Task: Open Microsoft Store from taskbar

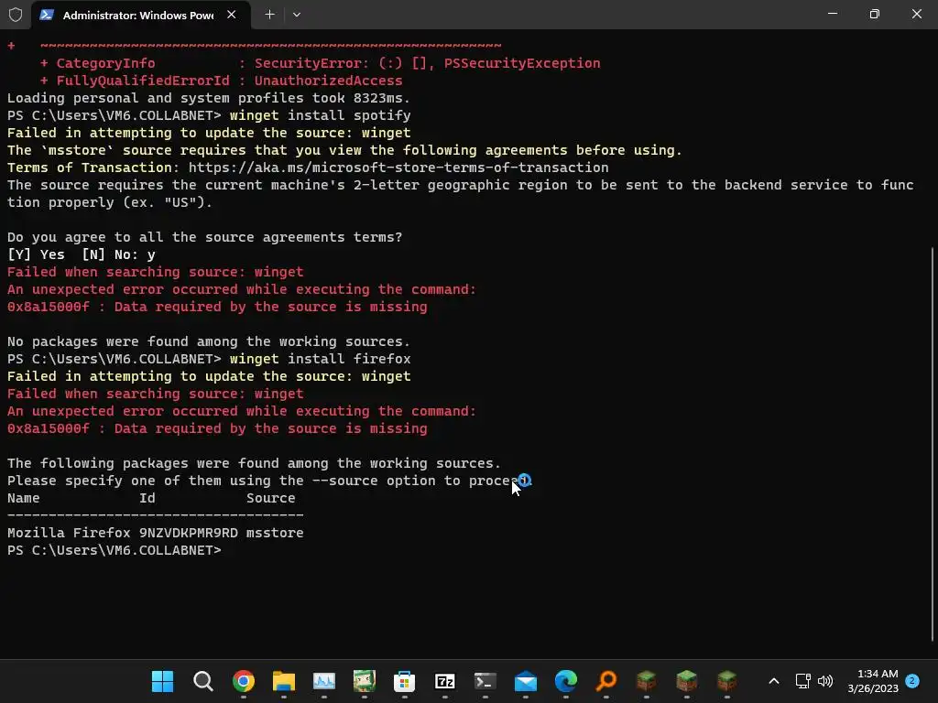Action: coord(404,681)
